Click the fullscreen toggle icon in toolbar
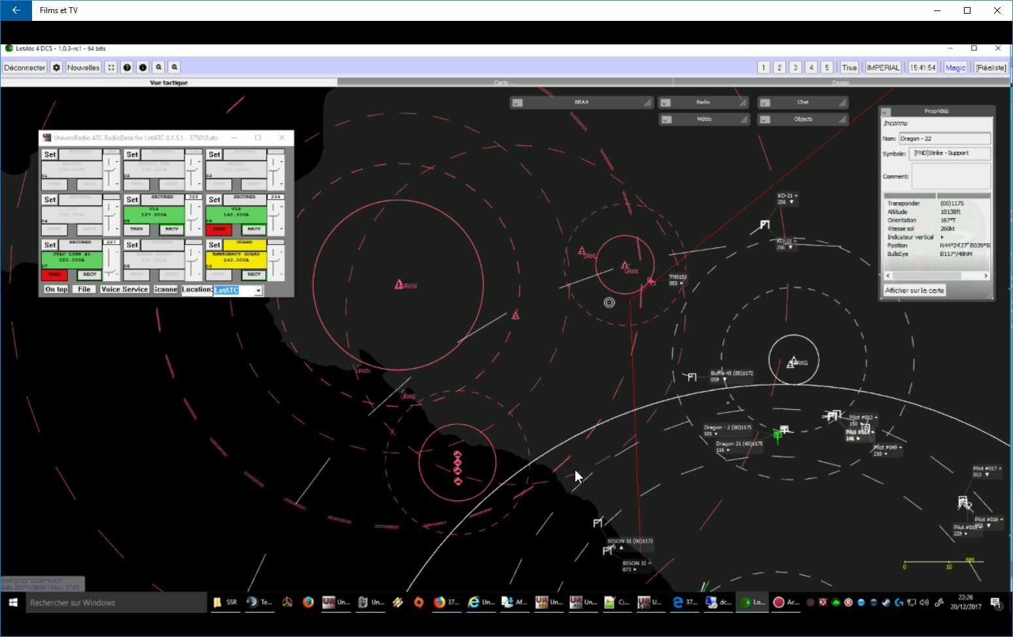Screen dimensions: 1013x637 click(x=111, y=67)
